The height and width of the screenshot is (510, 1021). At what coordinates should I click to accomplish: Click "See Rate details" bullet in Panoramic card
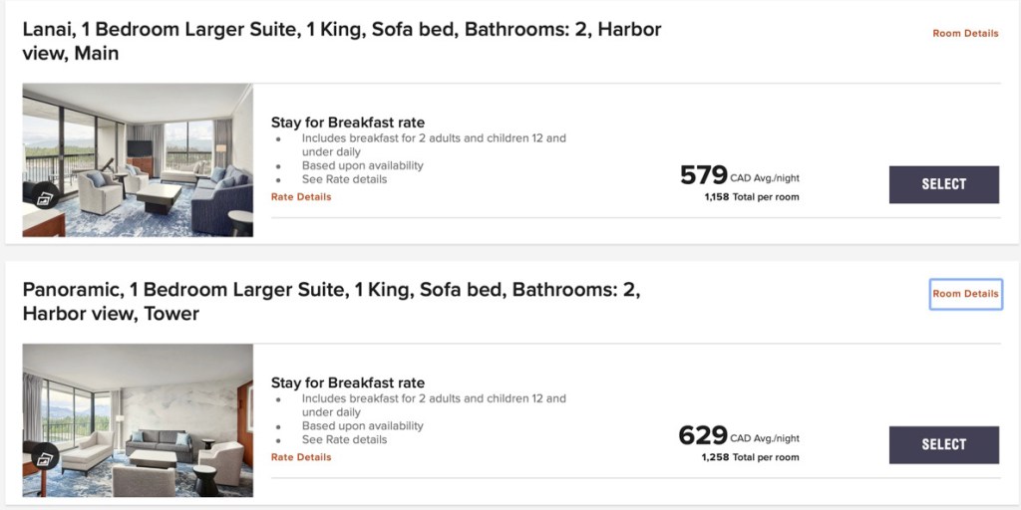(344, 439)
